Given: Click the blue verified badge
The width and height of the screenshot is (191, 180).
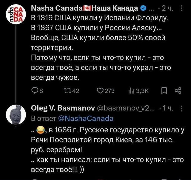Looking at the screenshot, I should pyautogui.click(x=143, y=8).
